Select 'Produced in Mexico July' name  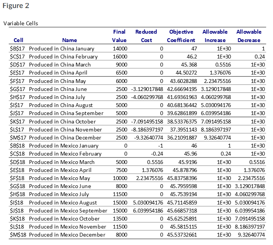coord(59,194)
